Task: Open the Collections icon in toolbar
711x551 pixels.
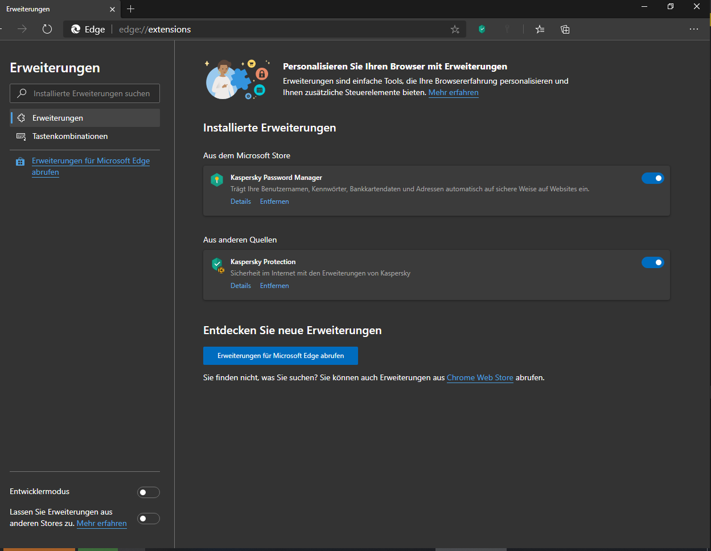Action: click(x=565, y=29)
